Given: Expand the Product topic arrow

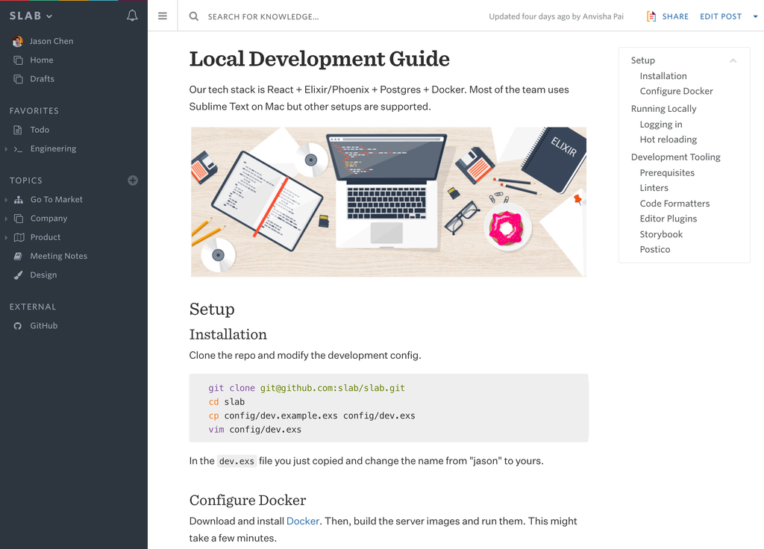Looking at the screenshot, I should (6, 238).
